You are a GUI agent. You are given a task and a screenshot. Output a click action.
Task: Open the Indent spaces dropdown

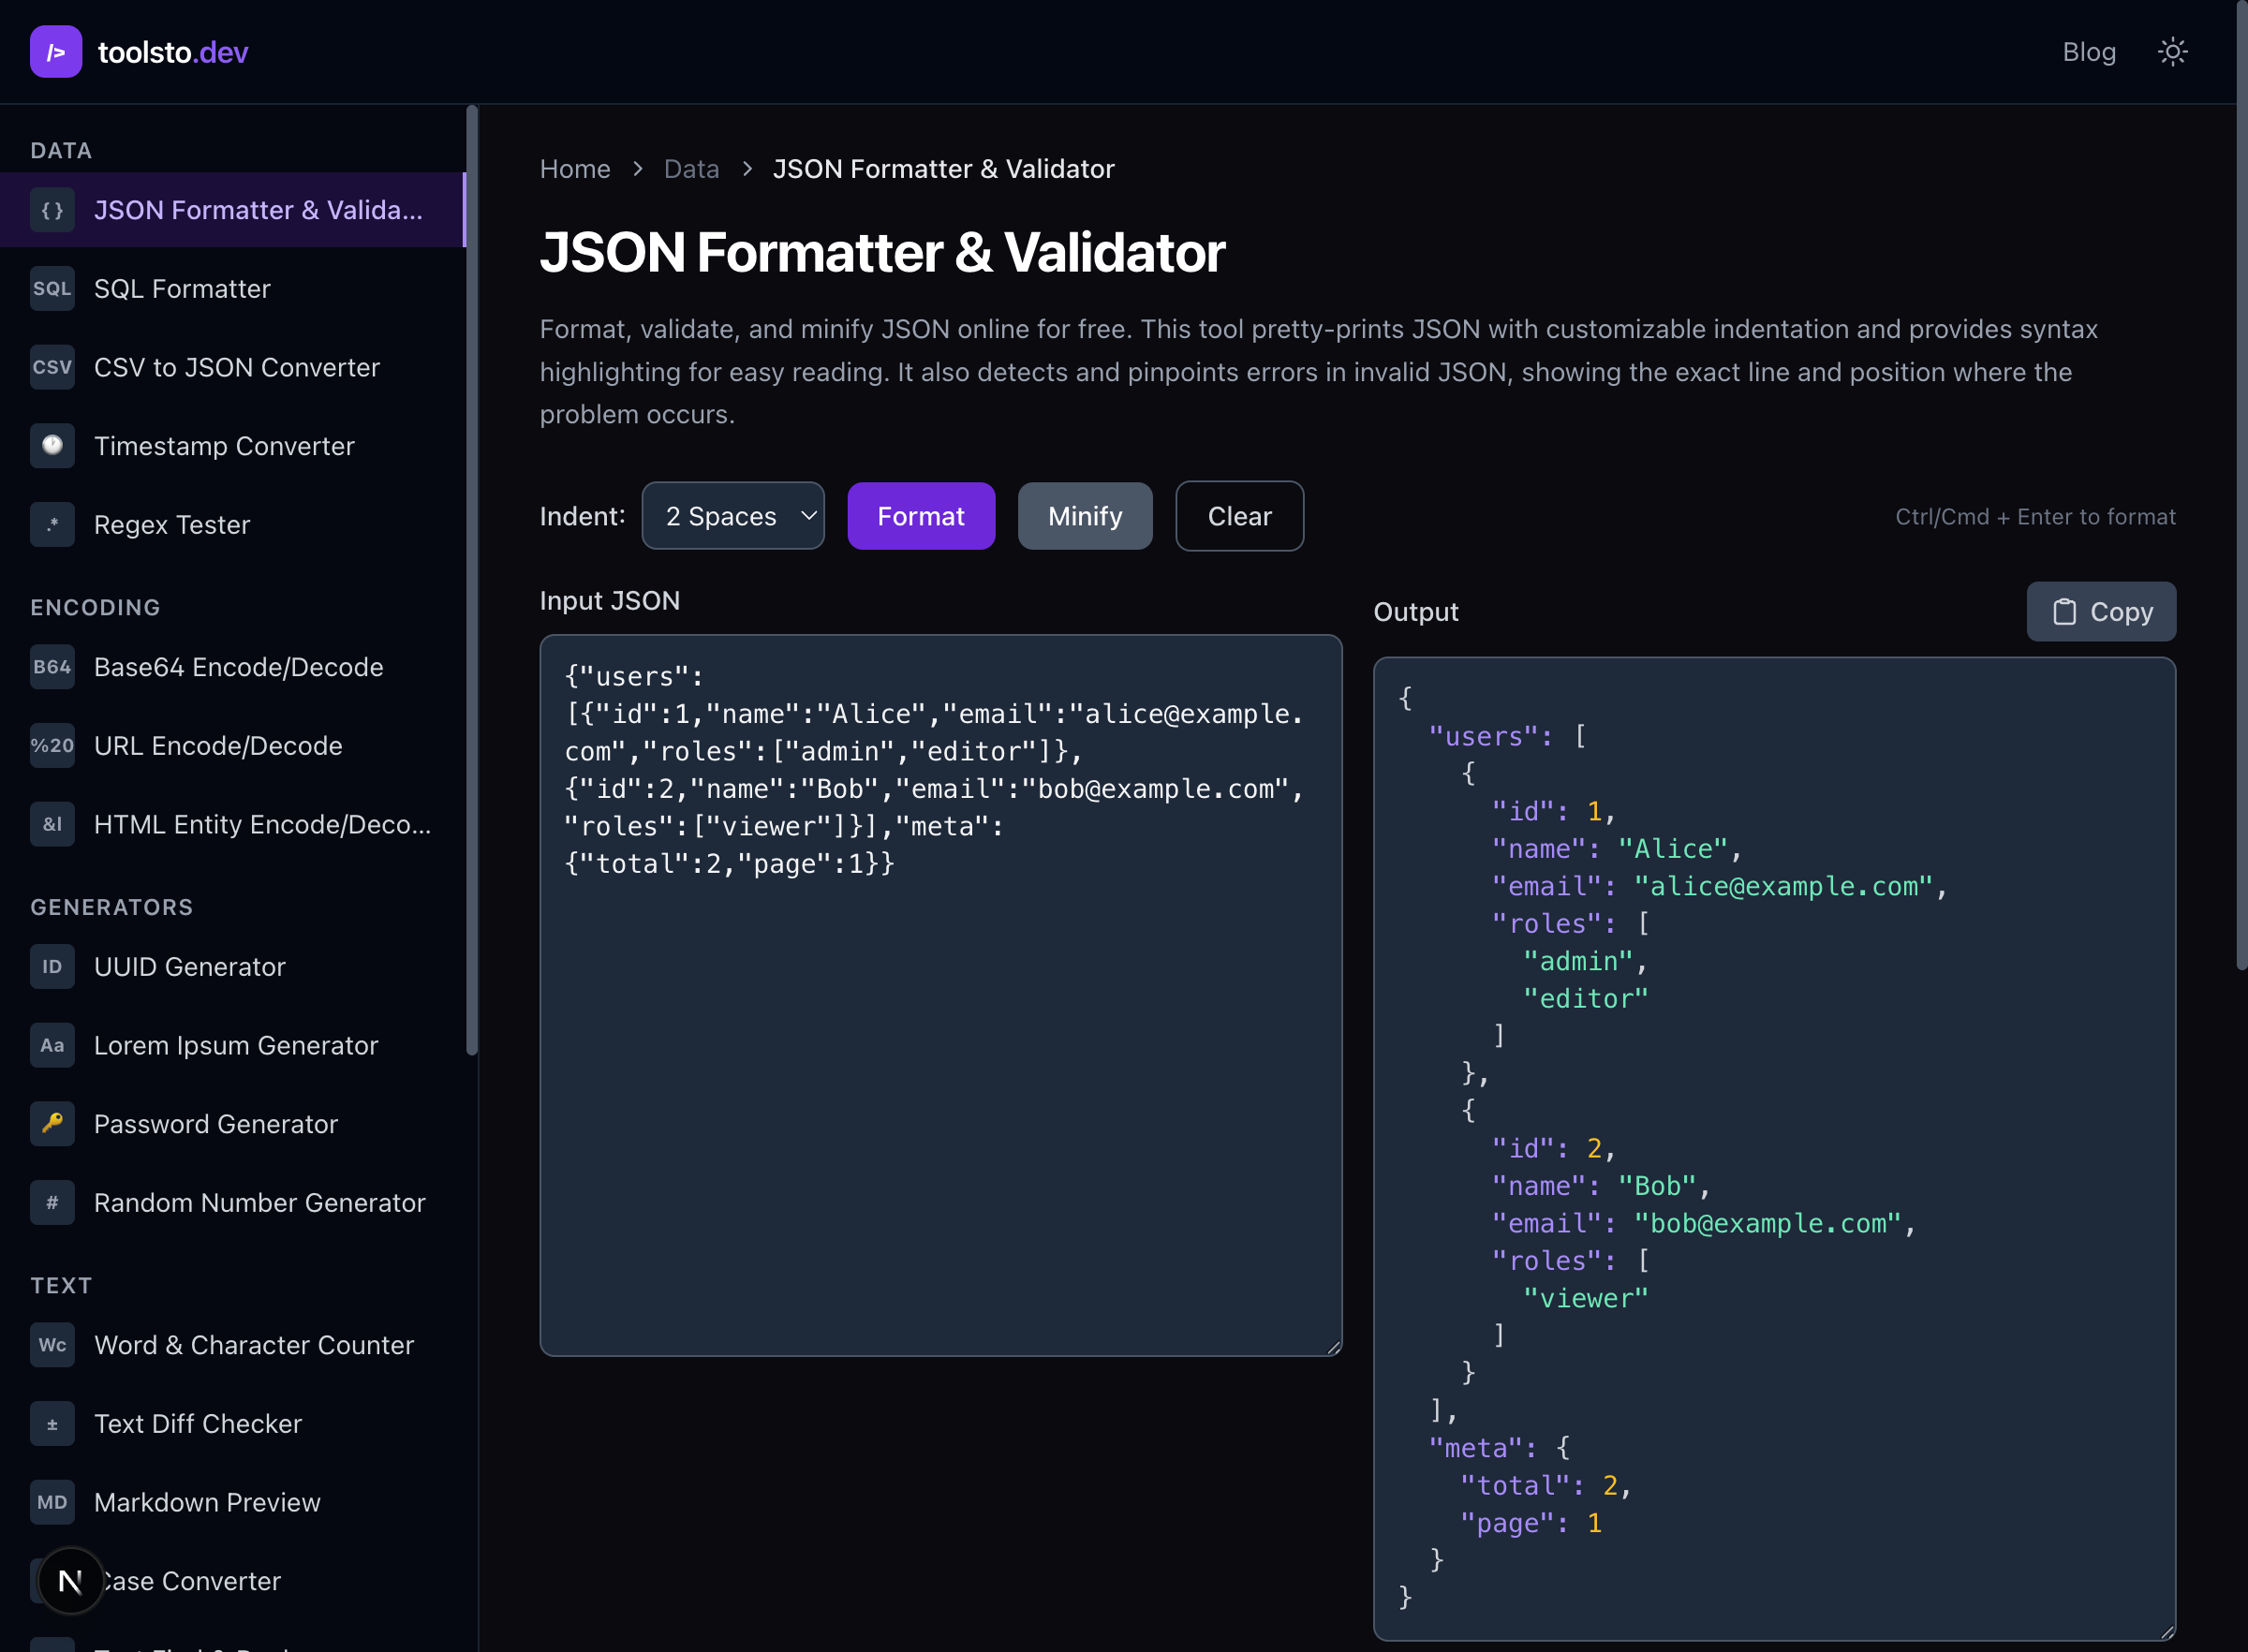[x=733, y=516]
